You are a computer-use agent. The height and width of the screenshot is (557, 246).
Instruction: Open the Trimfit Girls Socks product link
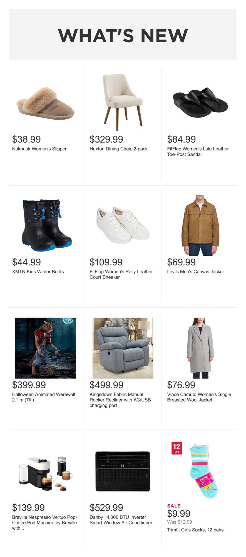(x=195, y=530)
